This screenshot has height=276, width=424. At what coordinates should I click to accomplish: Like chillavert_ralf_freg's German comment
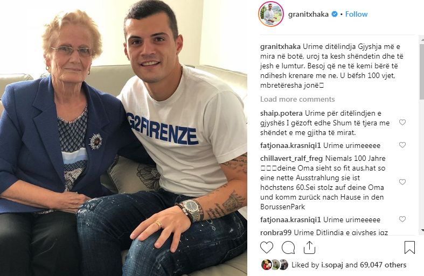pyautogui.click(x=402, y=182)
